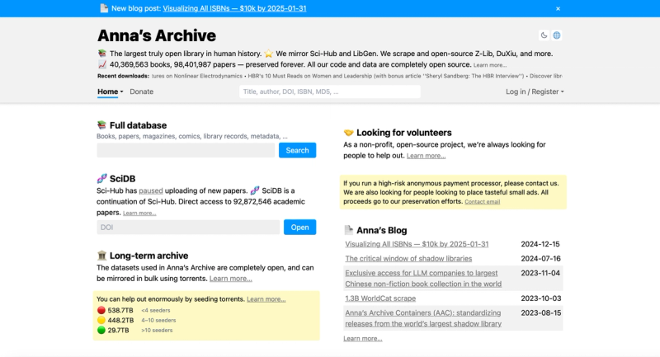Click the date 2023-08-15
This screenshot has height=357, width=660.
coord(540,312)
